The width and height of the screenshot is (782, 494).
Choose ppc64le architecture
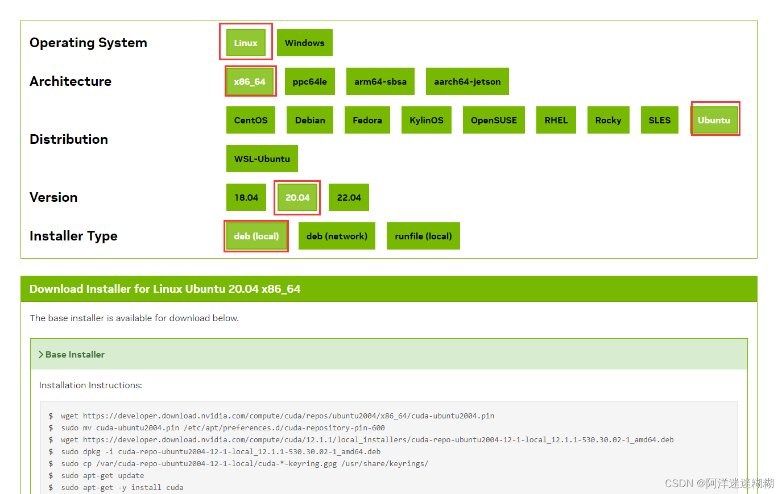point(310,81)
